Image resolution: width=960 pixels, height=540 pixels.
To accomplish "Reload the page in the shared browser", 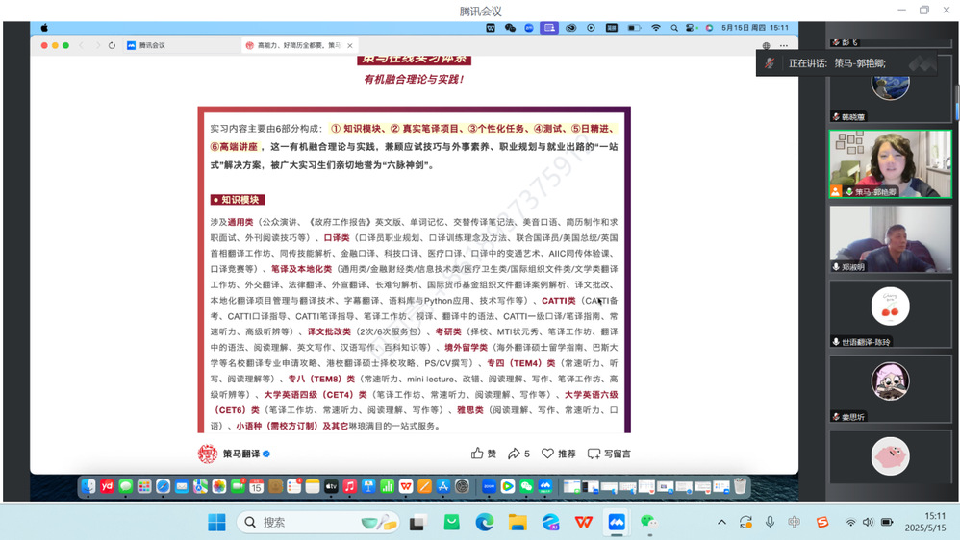I will click(112, 45).
